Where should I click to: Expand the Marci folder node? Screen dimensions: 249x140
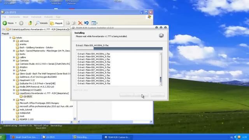tap(14, 100)
